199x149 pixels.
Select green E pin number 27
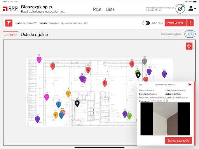tap(129, 116)
